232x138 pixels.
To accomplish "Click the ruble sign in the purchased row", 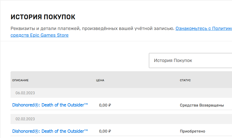I will coord(110,131).
